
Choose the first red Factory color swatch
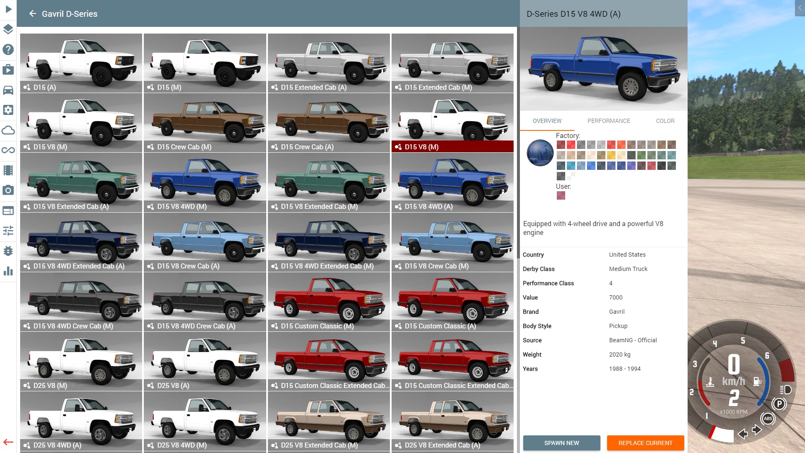click(x=561, y=145)
